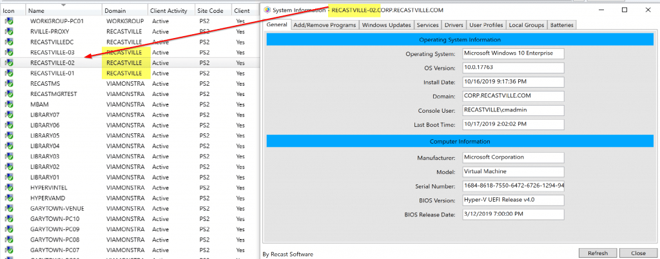This screenshot has height=259, width=660.
Task: Click the status icon for RECASTVILLE-02
Action: [x=9, y=63]
